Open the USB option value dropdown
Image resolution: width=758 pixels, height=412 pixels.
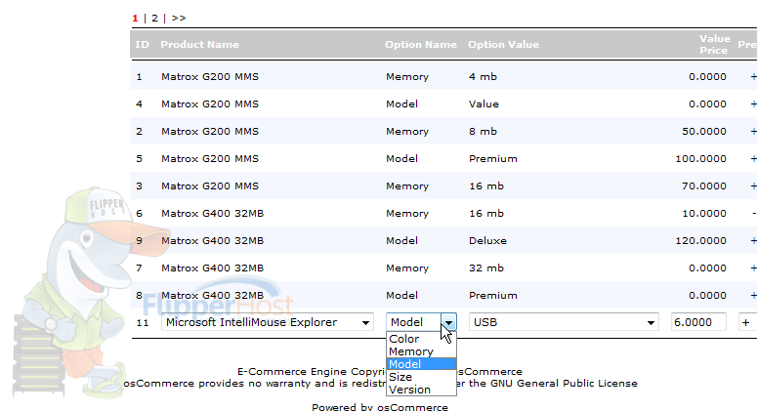click(564, 322)
